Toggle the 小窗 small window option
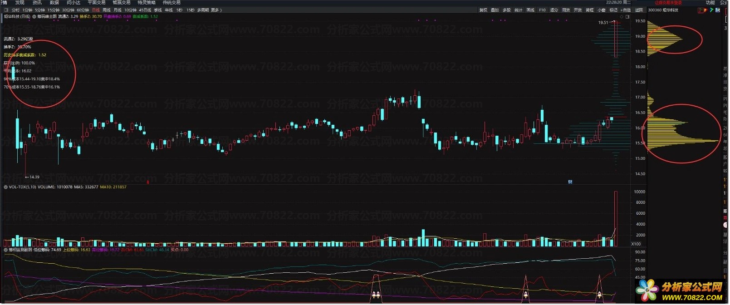The height and width of the screenshot is (305, 730). point(601,10)
